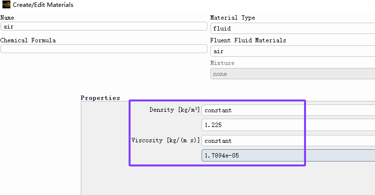Click the Mixture label
This screenshot has height=195, width=375.
click(x=222, y=63)
